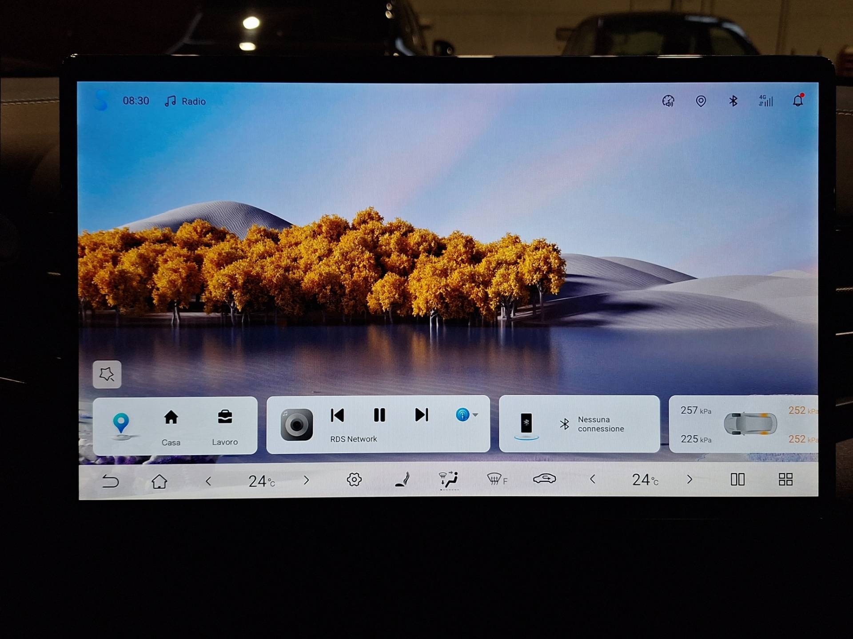Decrease left zone temperature
Viewport: 853px width, 639px height.
click(x=208, y=481)
